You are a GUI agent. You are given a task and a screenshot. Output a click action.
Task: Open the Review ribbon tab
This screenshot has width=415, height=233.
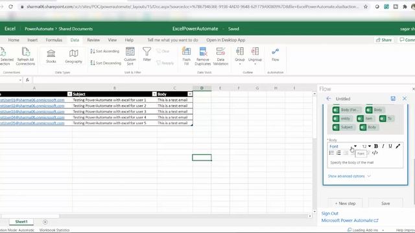[x=93, y=40]
